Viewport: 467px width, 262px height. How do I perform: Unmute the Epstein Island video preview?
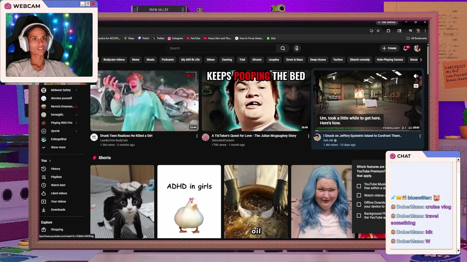[x=416, y=76]
